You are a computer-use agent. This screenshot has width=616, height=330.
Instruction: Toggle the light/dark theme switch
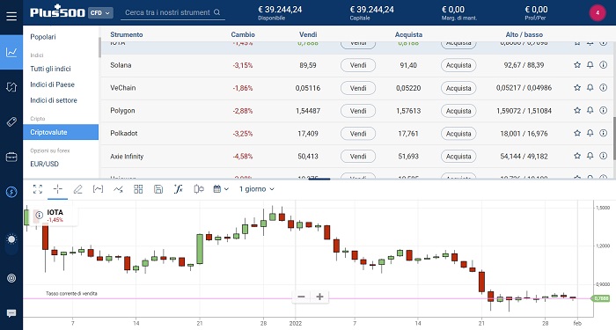tap(11, 242)
